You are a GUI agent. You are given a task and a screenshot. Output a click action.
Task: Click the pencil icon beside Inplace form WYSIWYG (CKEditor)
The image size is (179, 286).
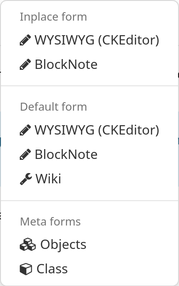pyautogui.click(x=25, y=40)
